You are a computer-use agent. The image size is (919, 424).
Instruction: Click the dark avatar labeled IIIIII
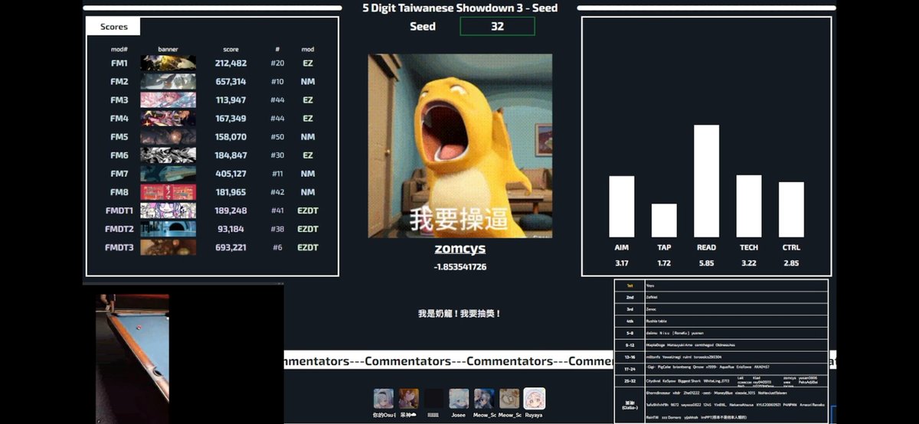point(434,398)
